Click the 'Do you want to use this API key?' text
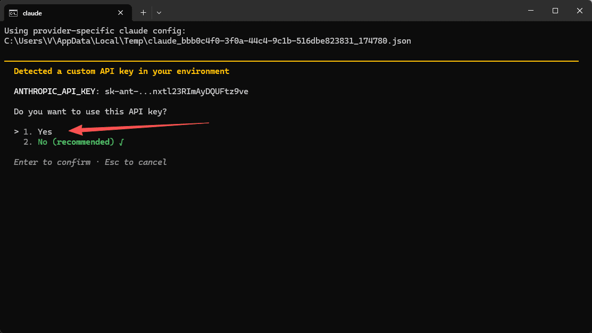The height and width of the screenshot is (333, 592). (x=90, y=112)
